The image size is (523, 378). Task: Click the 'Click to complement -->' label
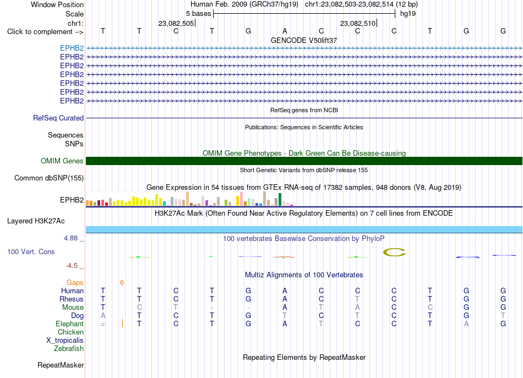pos(45,32)
